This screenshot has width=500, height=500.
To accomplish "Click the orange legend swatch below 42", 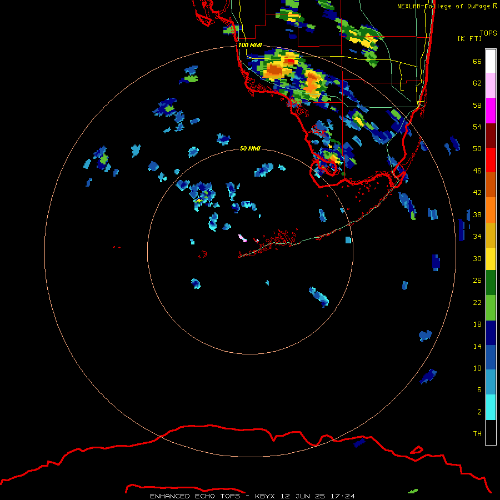I will [491, 210].
